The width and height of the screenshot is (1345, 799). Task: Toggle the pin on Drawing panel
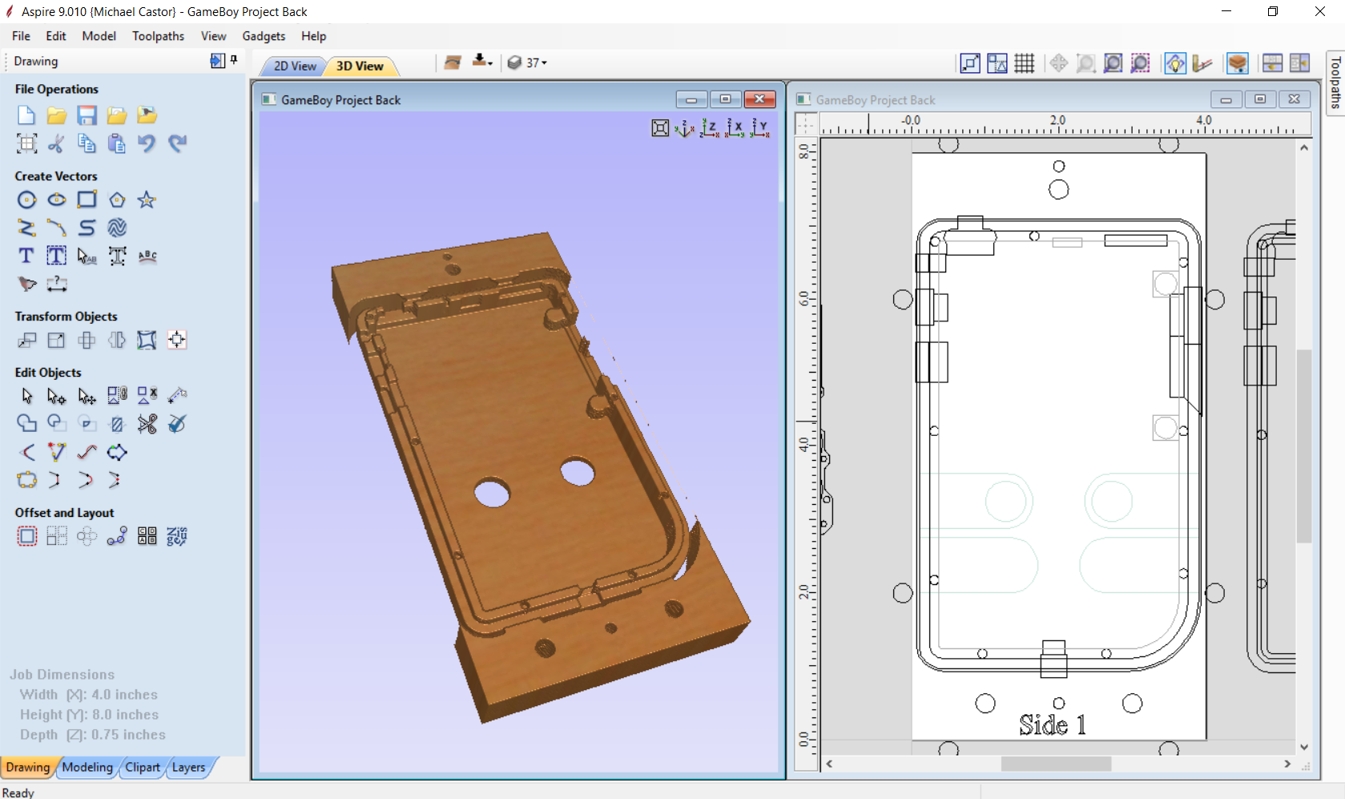coord(234,60)
